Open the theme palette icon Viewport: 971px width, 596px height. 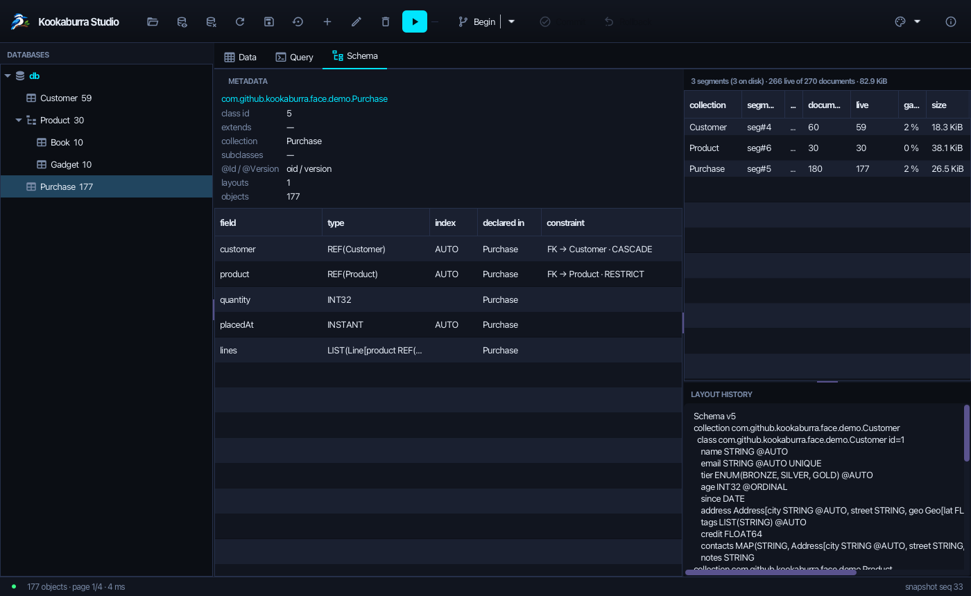900,21
